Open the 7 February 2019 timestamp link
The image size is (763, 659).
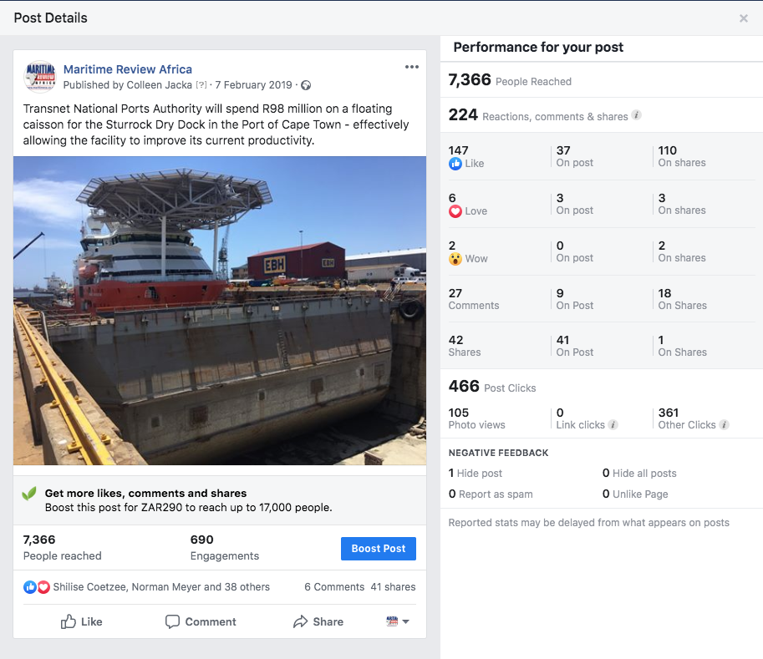[255, 85]
